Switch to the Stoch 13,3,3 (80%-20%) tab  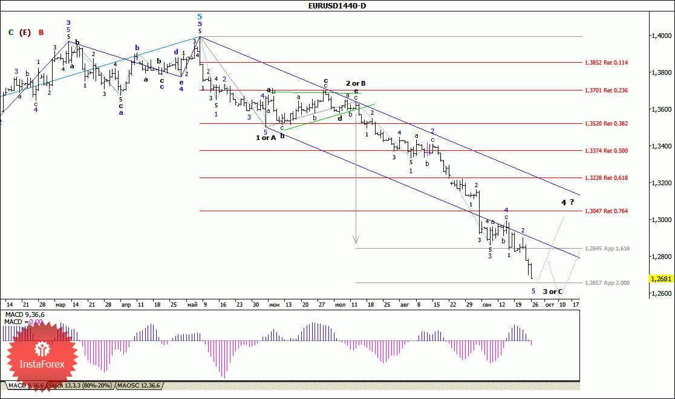[x=80, y=386]
